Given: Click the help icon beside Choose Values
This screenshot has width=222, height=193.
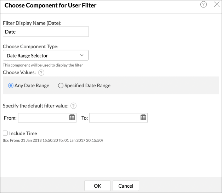Looking at the screenshot, I should [41, 72].
